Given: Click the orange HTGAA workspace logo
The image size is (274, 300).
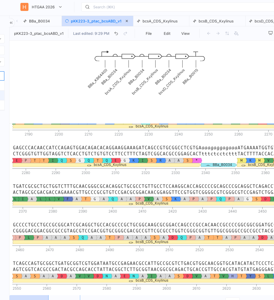Looking at the screenshot, I should [24, 7].
